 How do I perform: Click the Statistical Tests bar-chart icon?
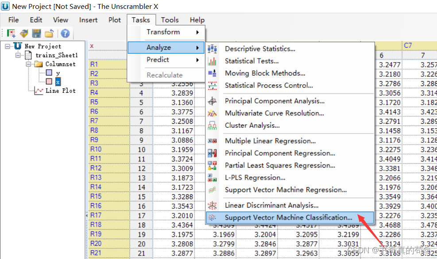coord(212,61)
